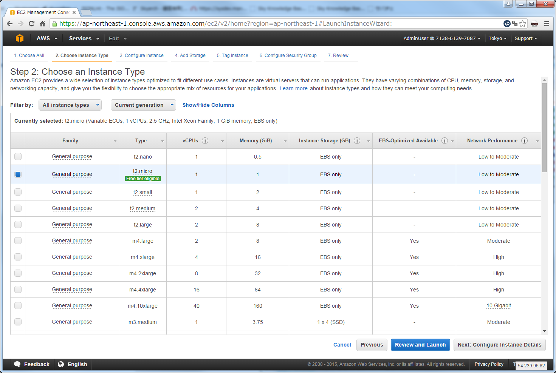
Task: Click scrollbar down arrow
Action: [x=544, y=331]
